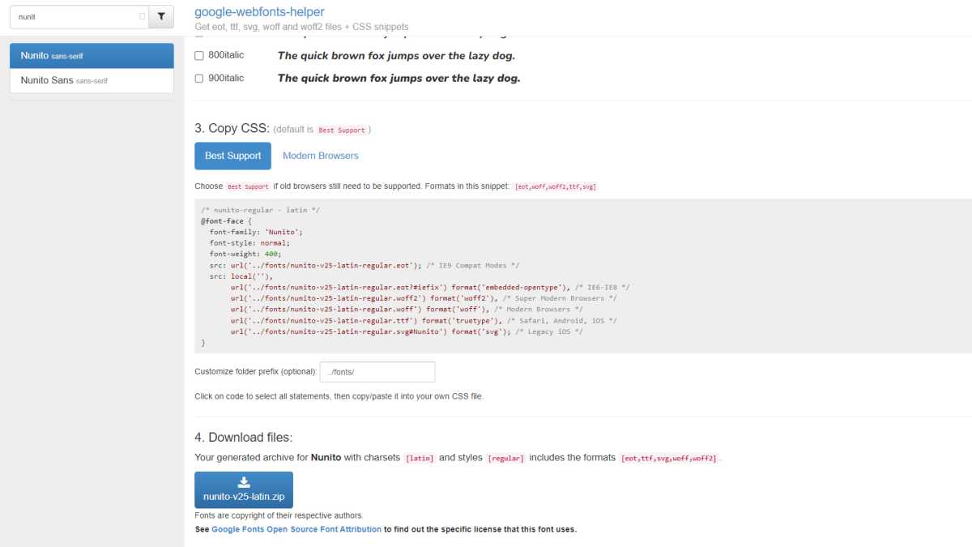Click the [latin] charset tag
Image resolution: width=972 pixels, height=547 pixels.
[x=420, y=459]
